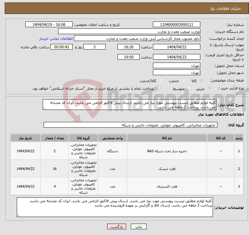Toggle the اسناد خزانه اسلامی payment checkbox
Screen dimensions: 249x235
158,87
